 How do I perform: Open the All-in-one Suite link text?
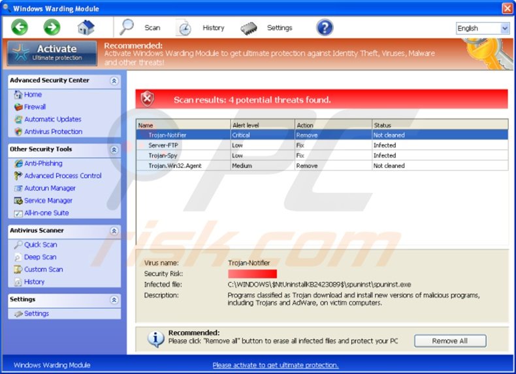pos(46,213)
